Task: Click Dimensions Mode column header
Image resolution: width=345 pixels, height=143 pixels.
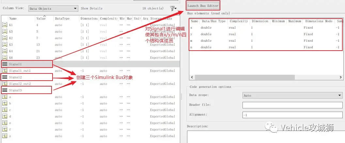Action: pos(318,21)
